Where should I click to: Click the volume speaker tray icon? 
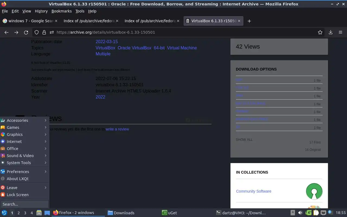(x=300, y=213)
